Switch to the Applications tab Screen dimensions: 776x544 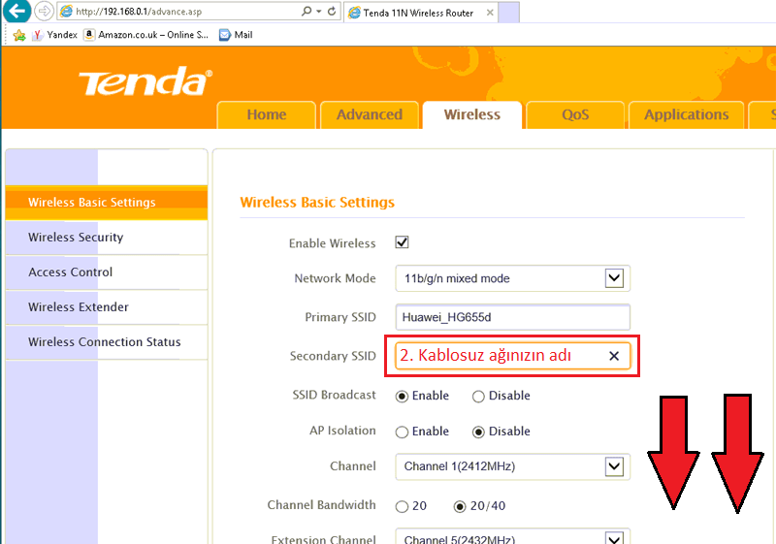tap(686, 114)
